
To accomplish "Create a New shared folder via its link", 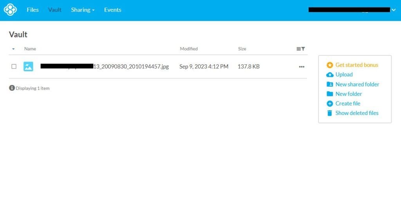I will (357, 84).
